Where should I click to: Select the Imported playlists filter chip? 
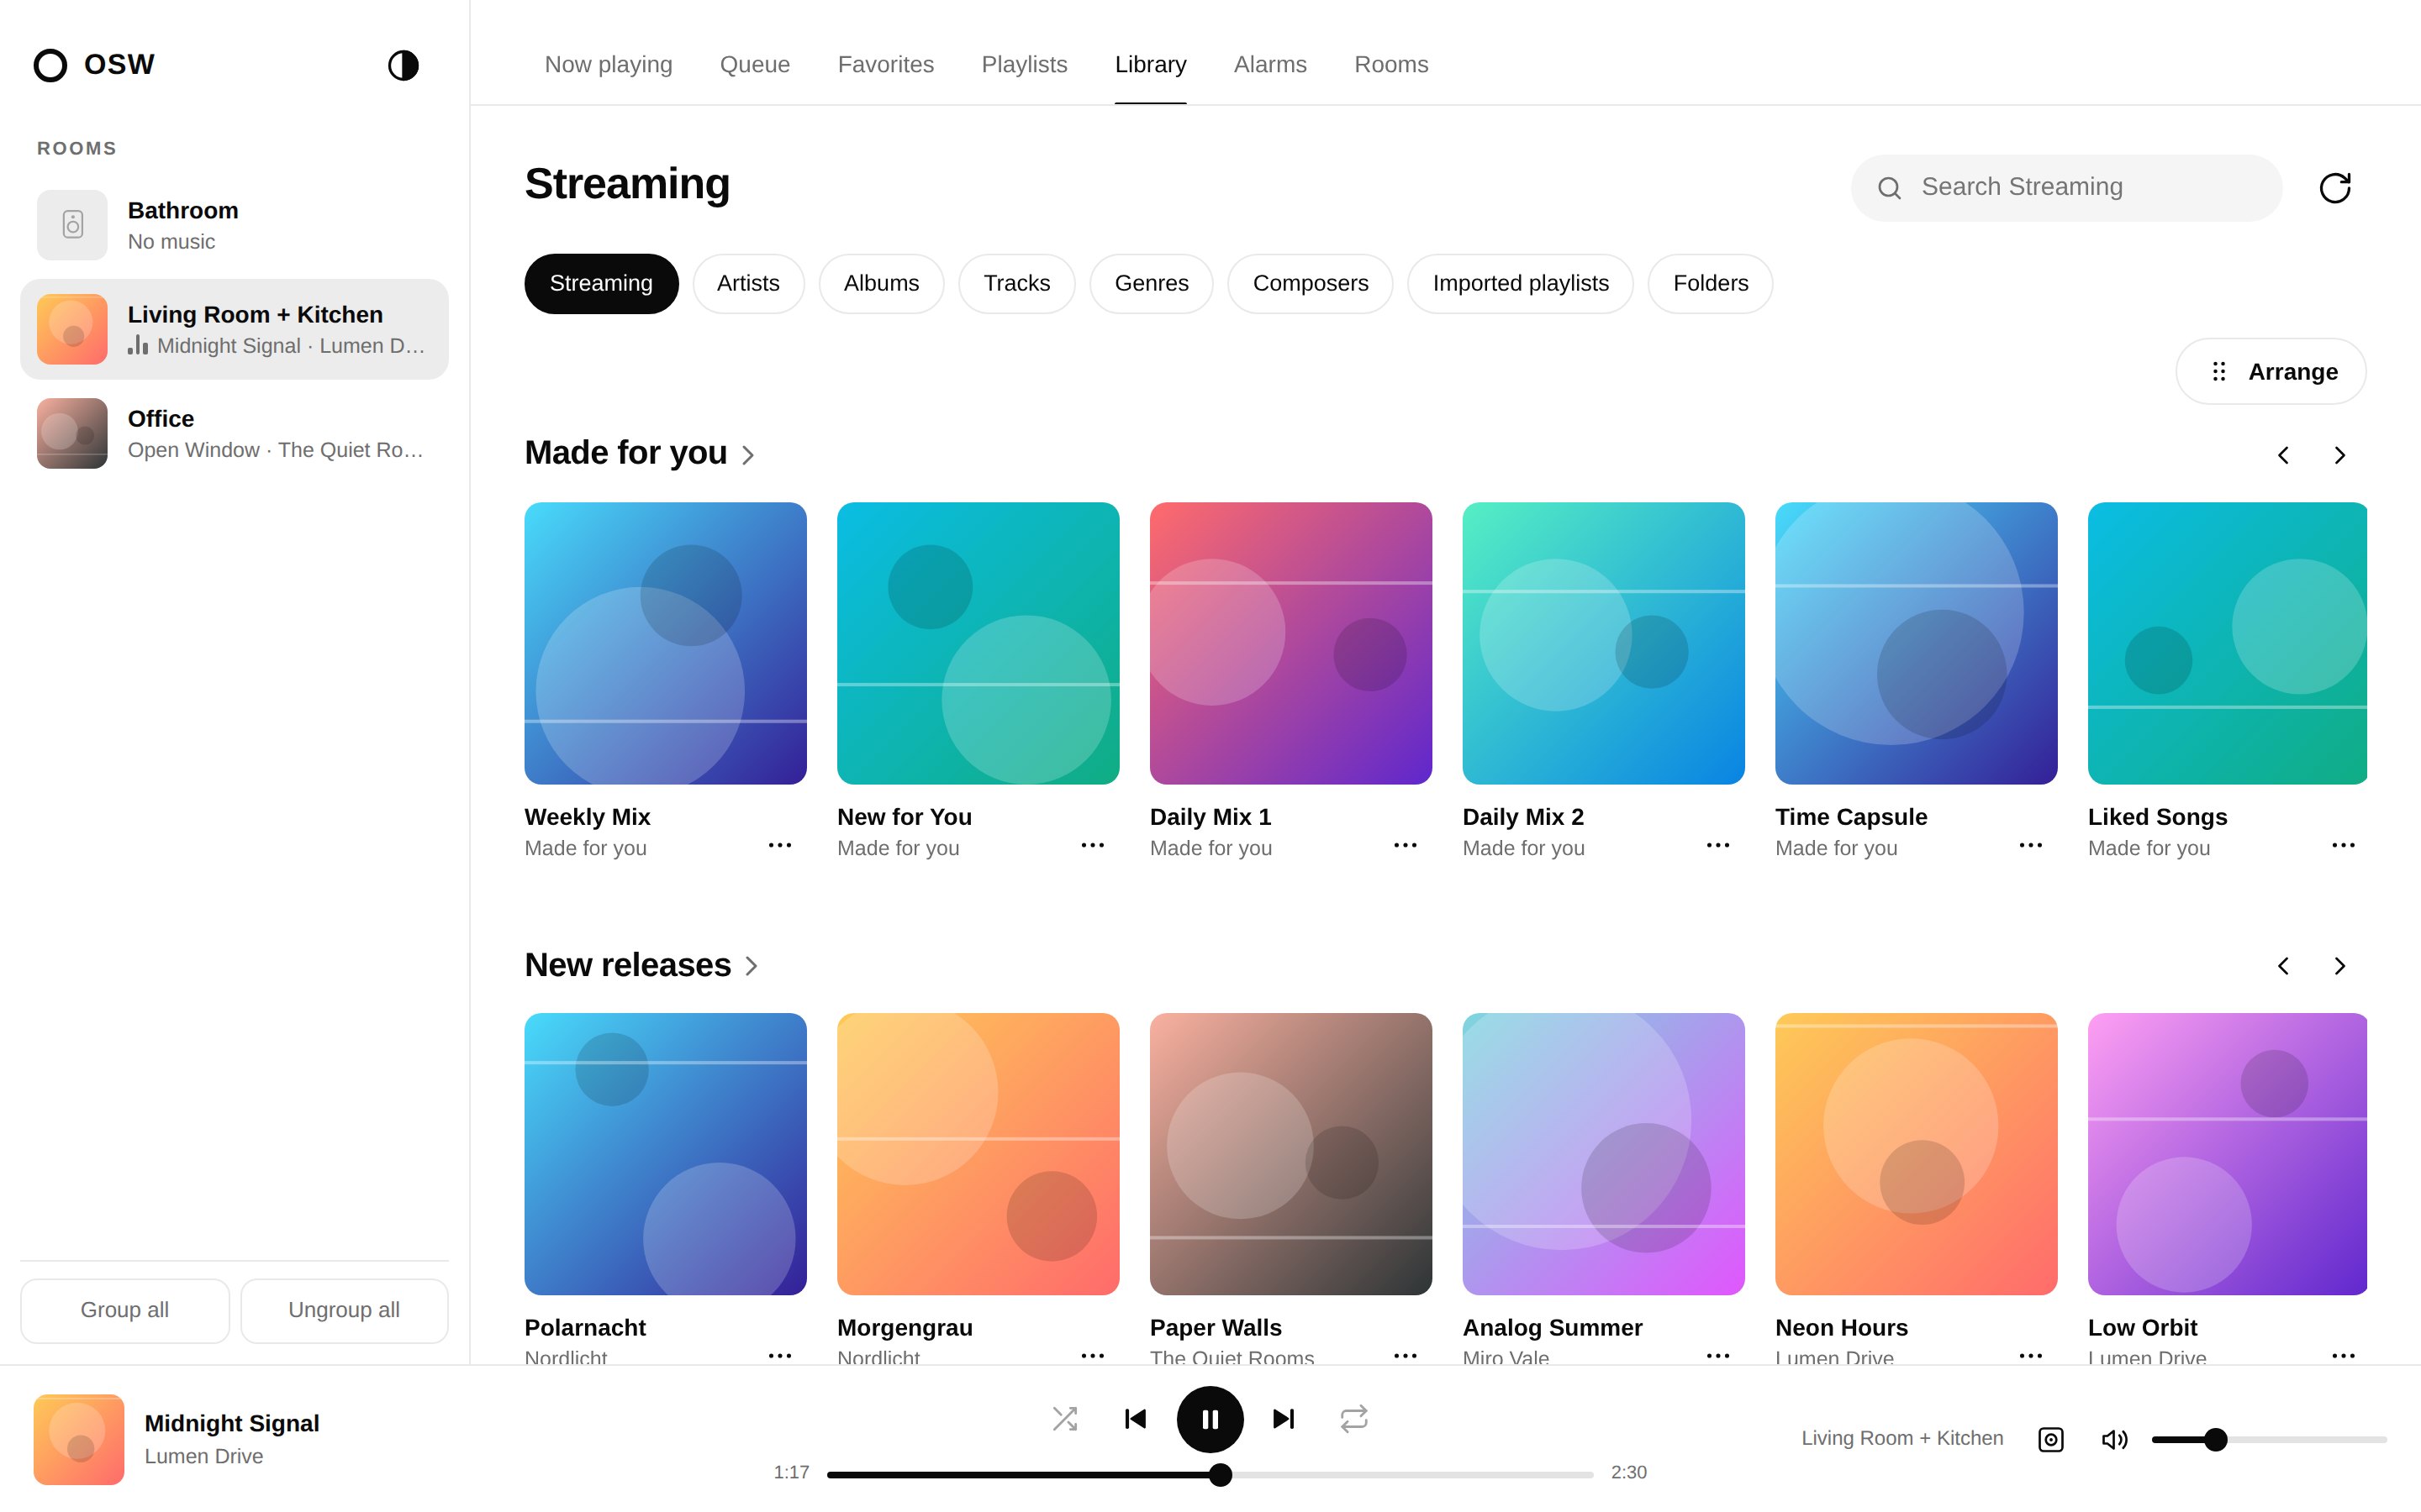[1520, 283]
